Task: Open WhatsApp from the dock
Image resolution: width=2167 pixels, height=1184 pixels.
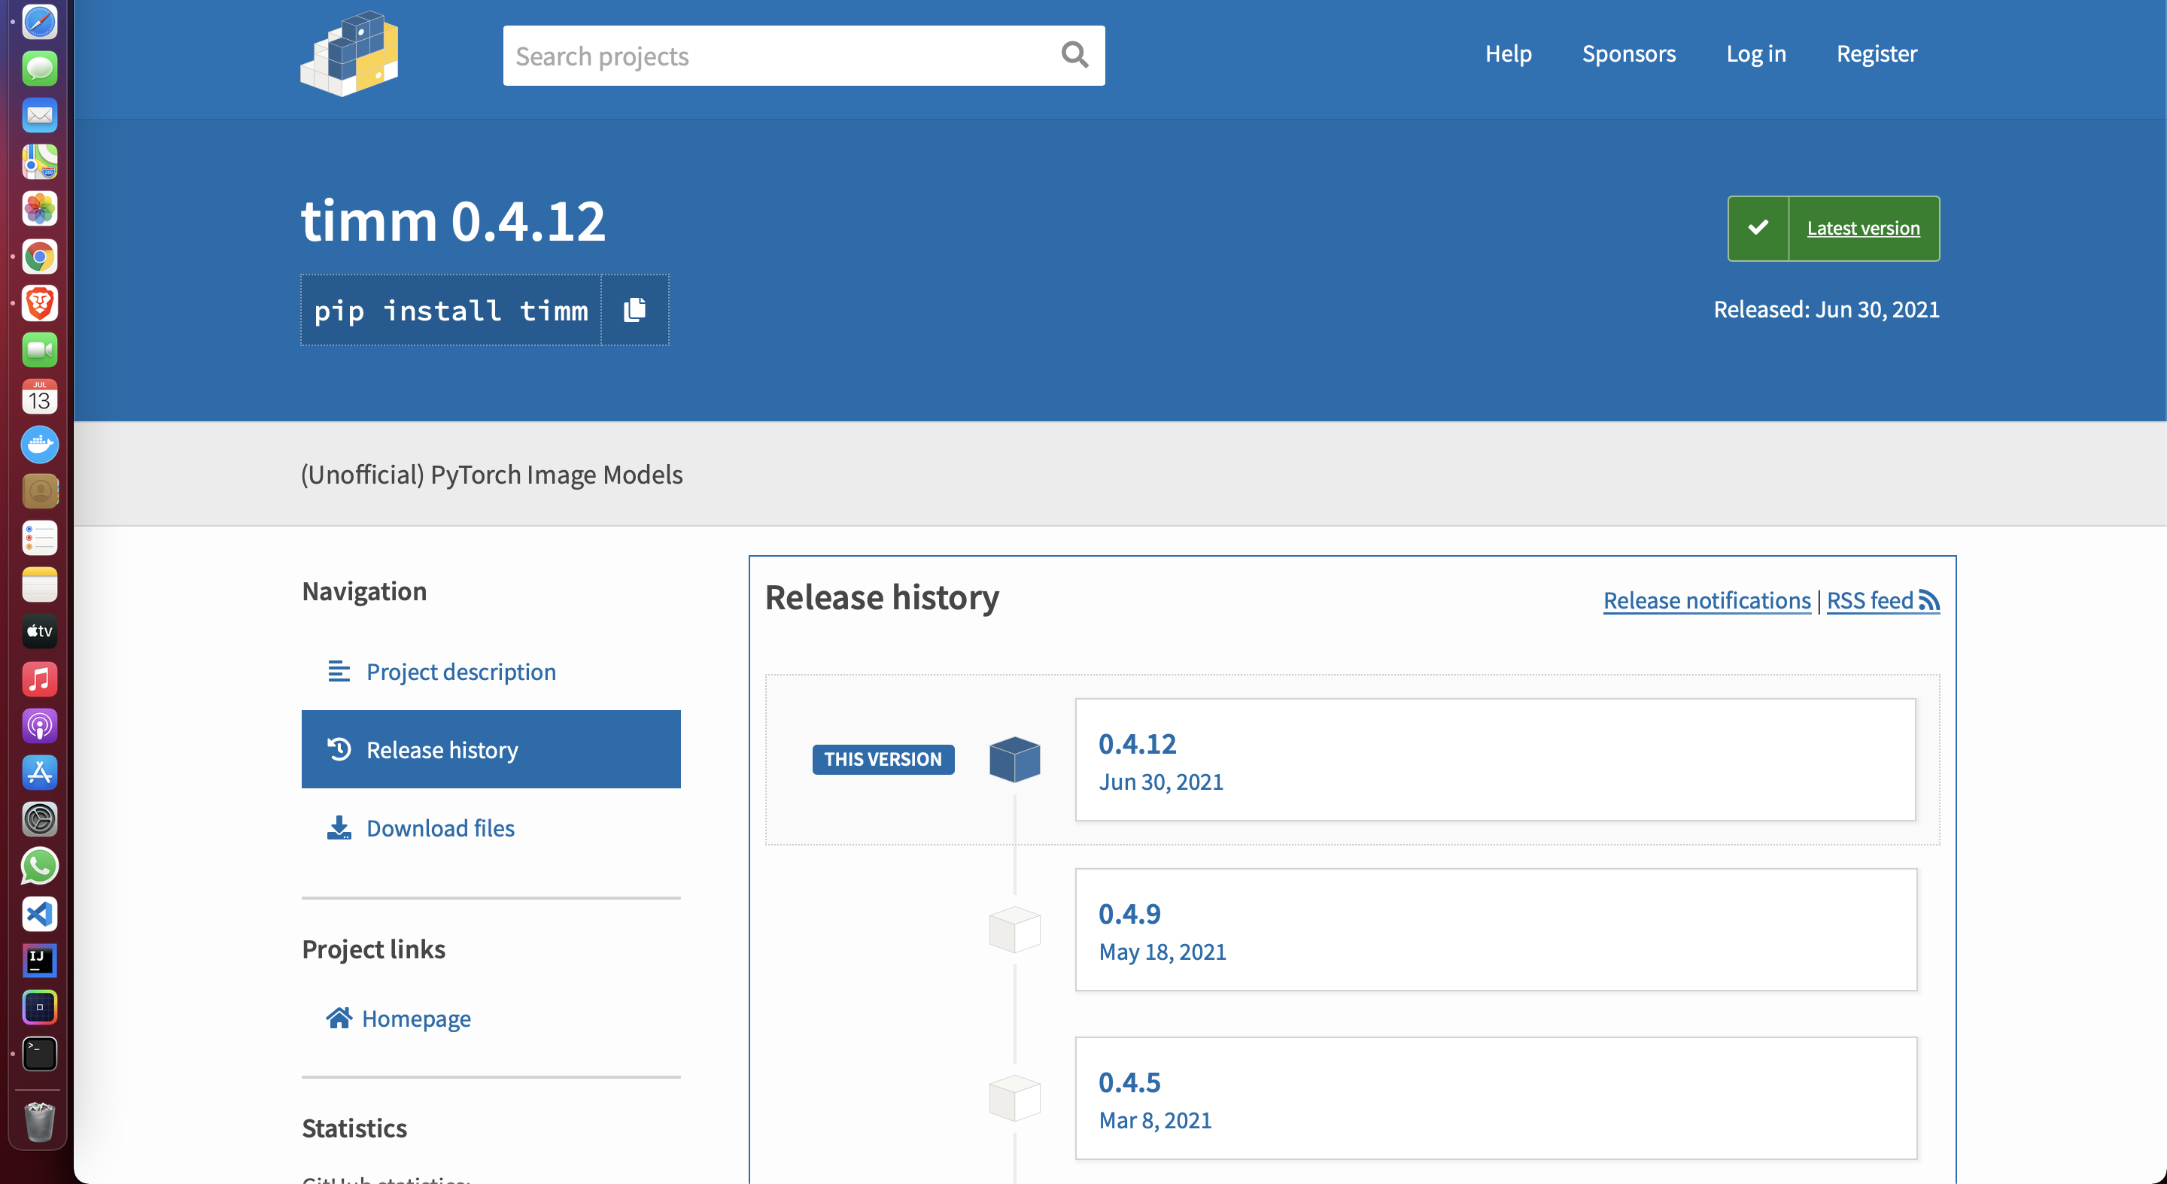Action: coord(40,866)
